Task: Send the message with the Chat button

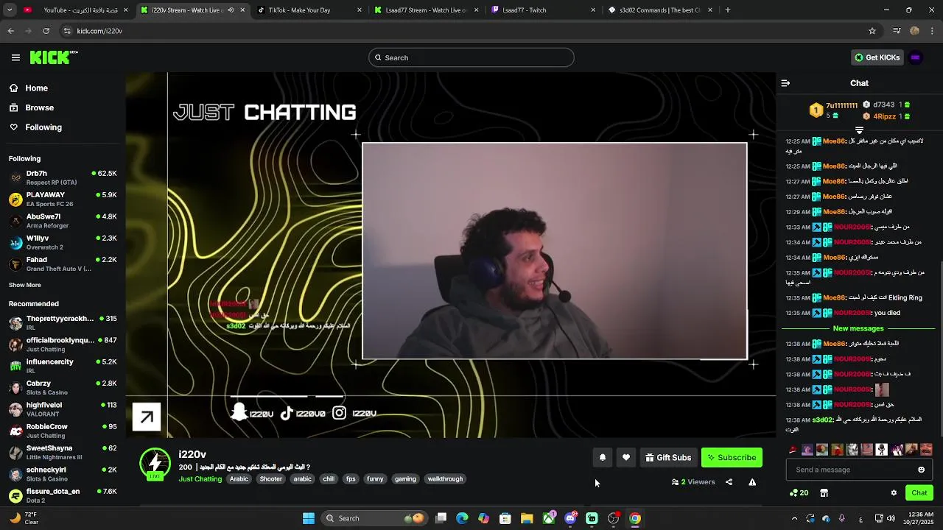Action: tap(919, 492)
